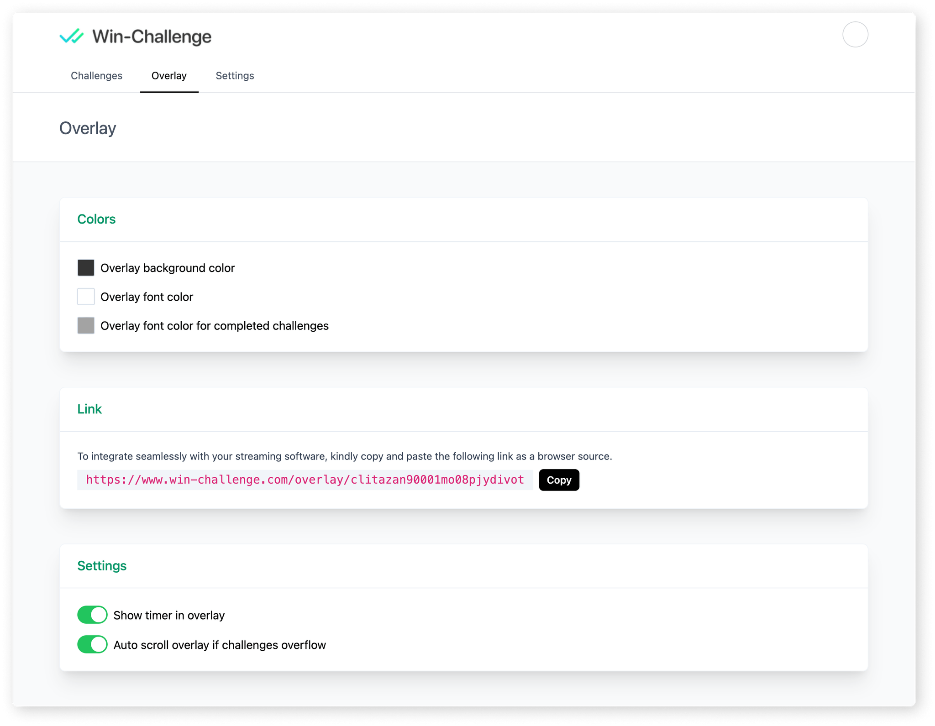
Task: Click the Colors section heading
Action: [96, 219]
